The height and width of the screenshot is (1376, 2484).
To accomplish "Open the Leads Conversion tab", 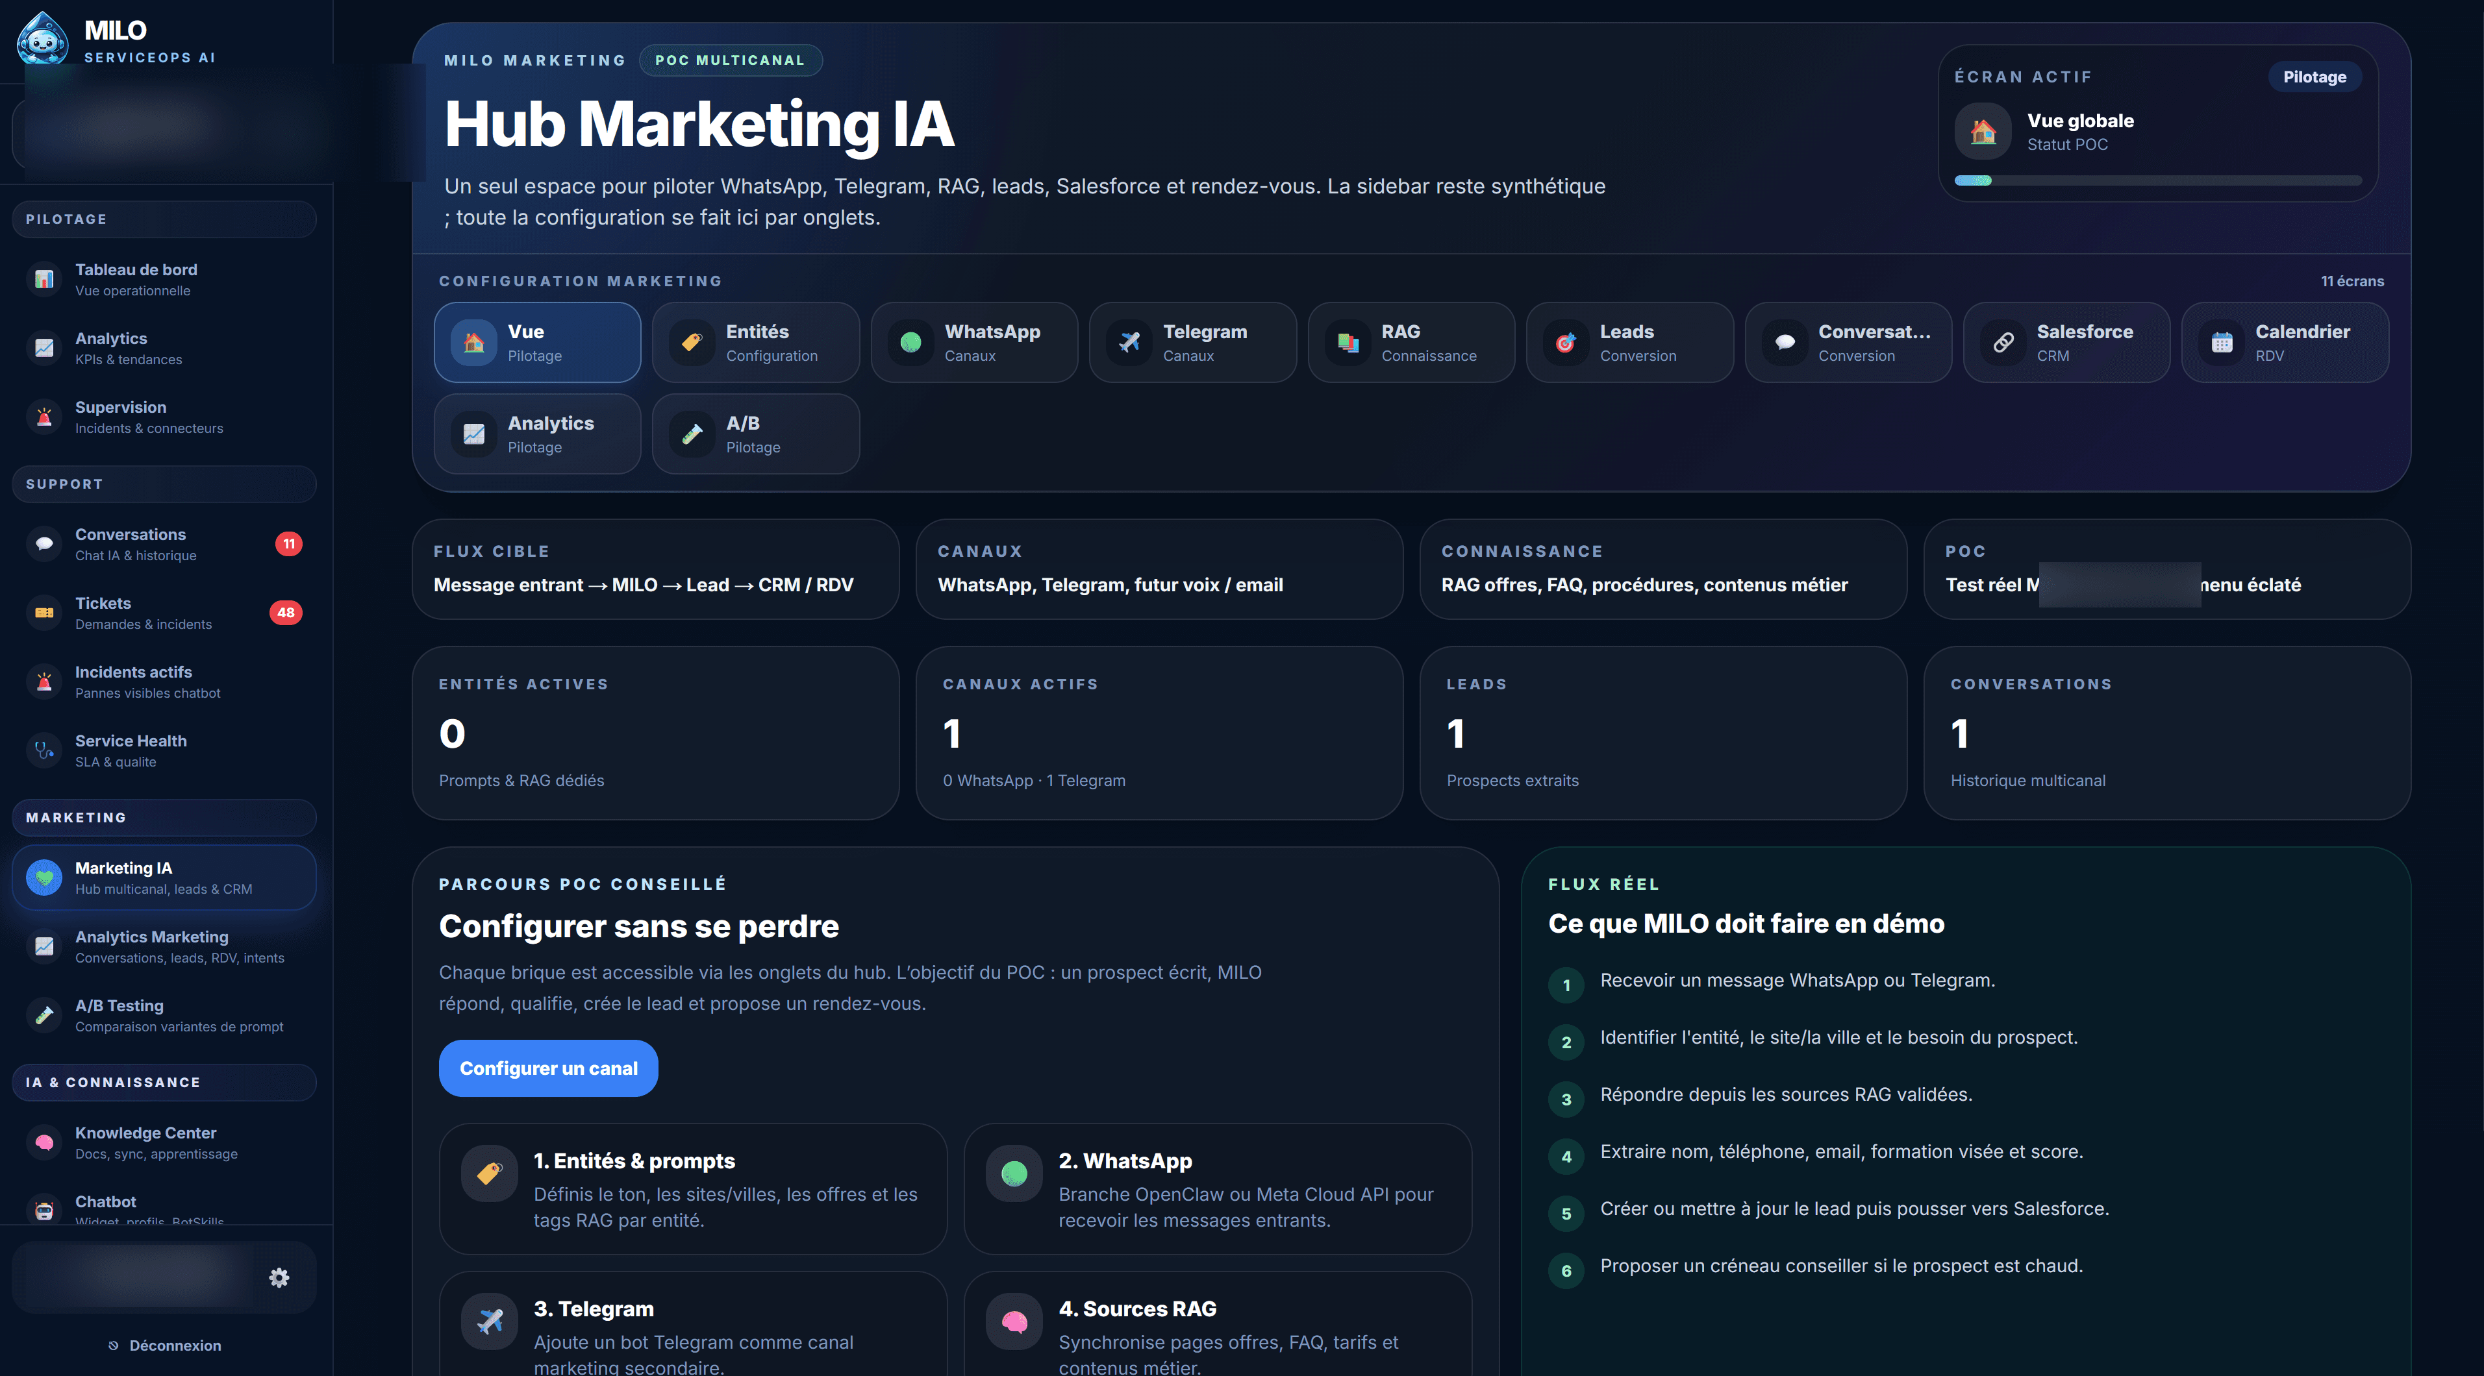I will tap(1629, 342).
